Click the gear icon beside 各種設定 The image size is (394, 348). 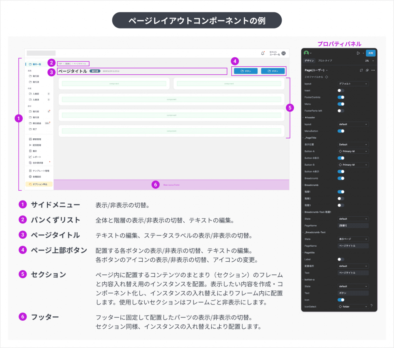tap(30, 177)
